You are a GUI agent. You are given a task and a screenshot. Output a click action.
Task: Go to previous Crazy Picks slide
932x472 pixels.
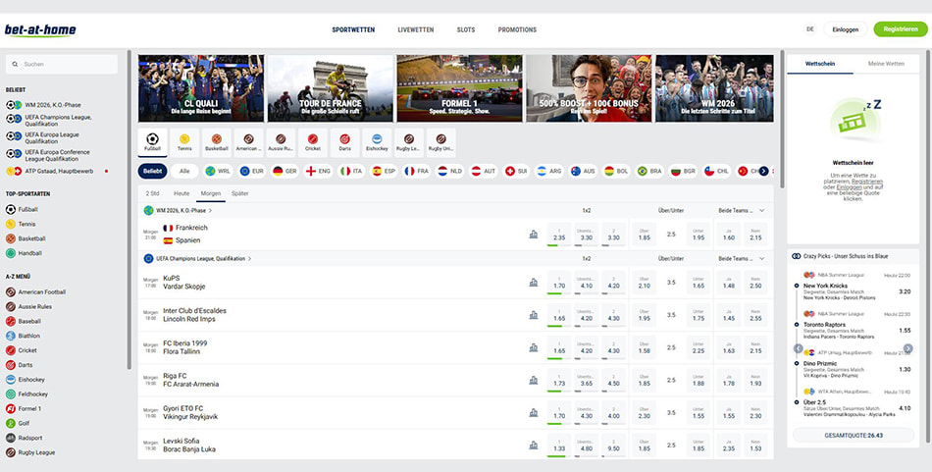pos(799,349)
